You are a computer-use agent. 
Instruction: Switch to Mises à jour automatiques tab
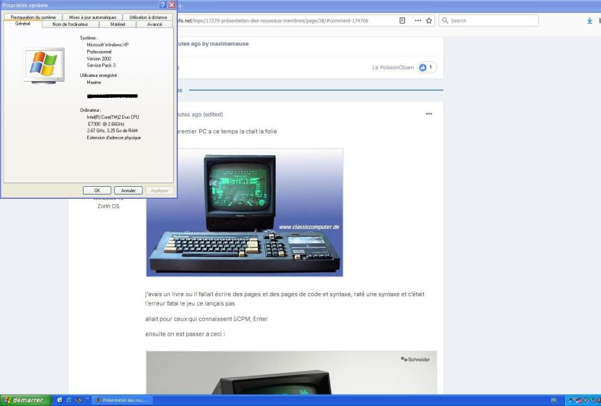tap(93, 17)
